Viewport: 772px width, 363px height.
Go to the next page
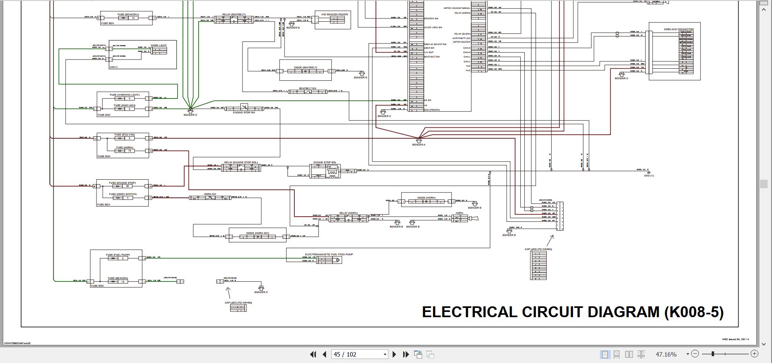[x=394, y=354]
